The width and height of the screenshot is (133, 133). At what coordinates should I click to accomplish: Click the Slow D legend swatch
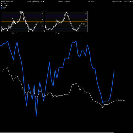[x=2, y=3]
